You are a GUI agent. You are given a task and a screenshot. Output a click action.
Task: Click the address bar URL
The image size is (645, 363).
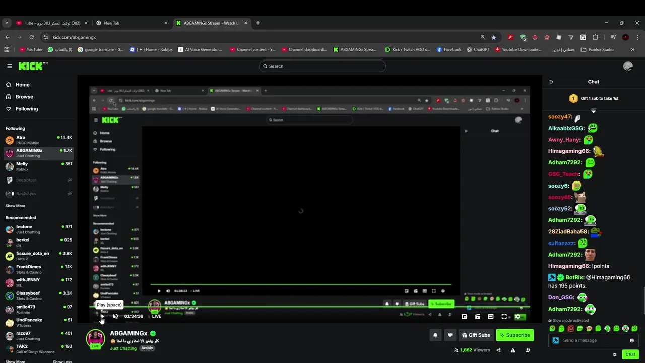click(x=74, y=37)
